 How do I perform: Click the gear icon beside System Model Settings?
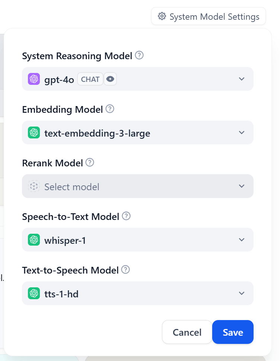[x=162, y=16]
